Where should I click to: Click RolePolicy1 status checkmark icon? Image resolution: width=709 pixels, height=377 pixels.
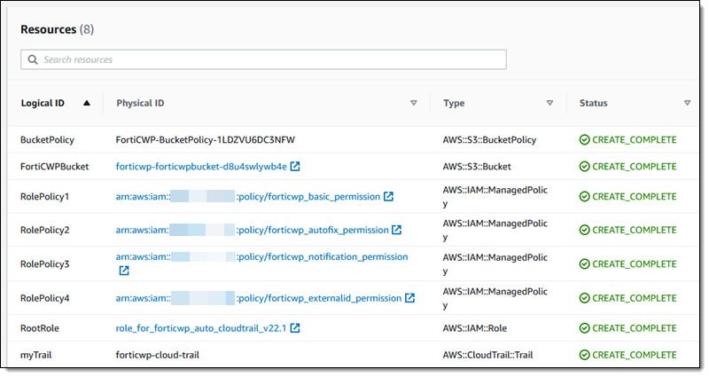(x=584, y=196)
